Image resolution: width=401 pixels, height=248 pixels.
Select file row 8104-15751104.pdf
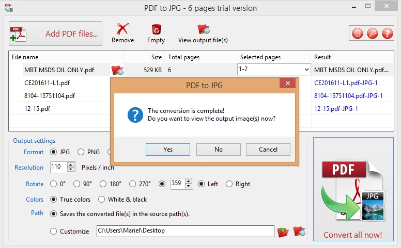coord(50,96)
